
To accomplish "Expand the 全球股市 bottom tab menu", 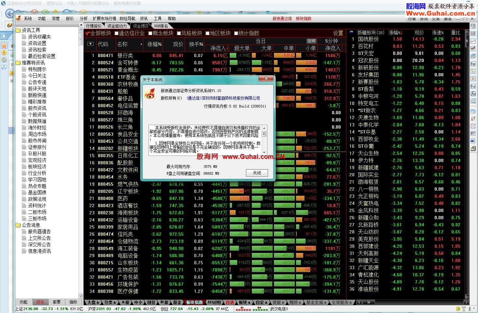I will 351,302.
